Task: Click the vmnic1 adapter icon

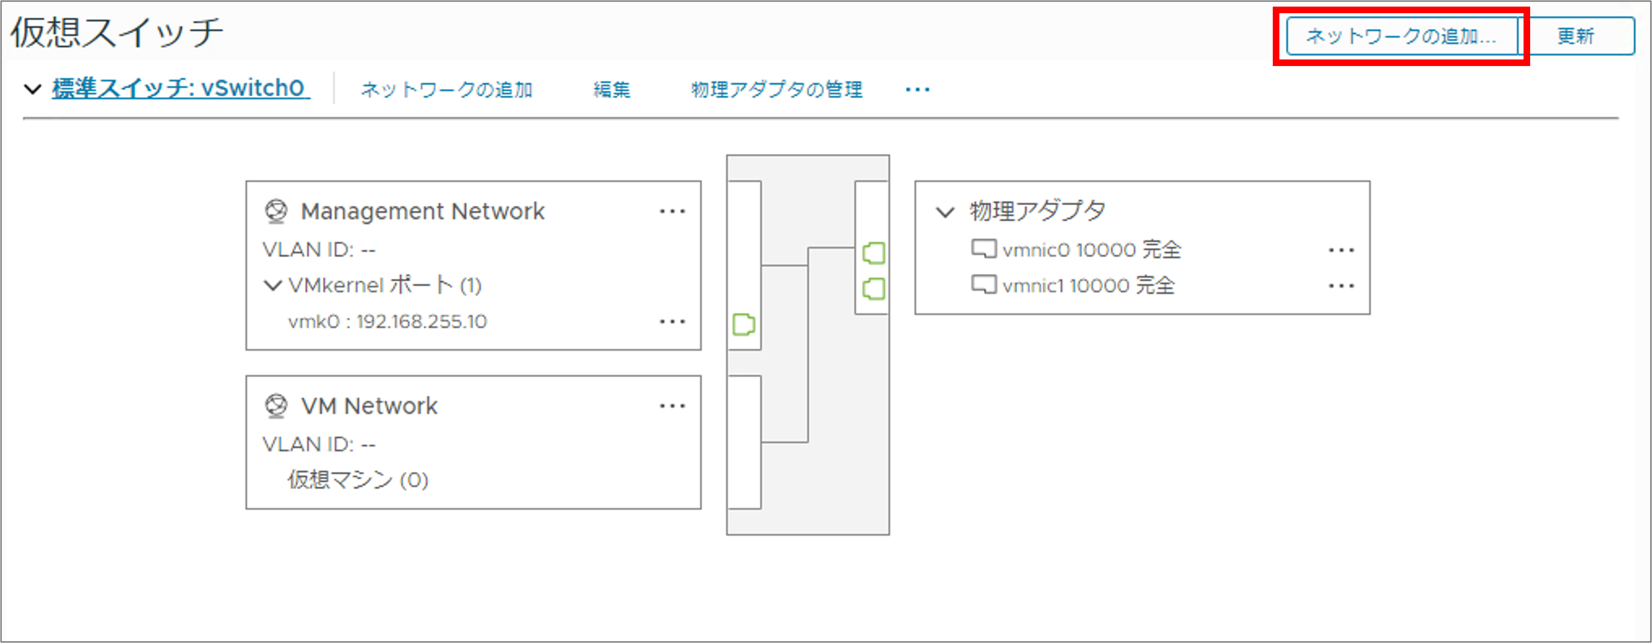Action: coord(984,285)
